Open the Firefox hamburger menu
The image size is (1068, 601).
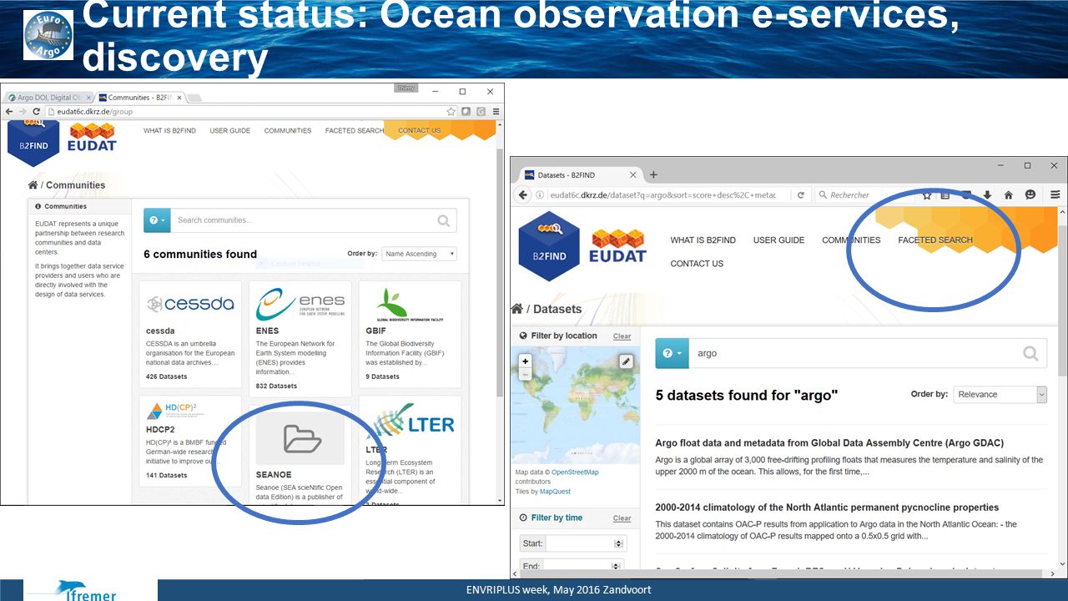tap(1055, 195)
